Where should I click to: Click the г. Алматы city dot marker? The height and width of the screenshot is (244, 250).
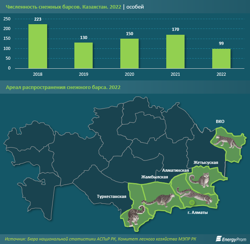point(192,203)
